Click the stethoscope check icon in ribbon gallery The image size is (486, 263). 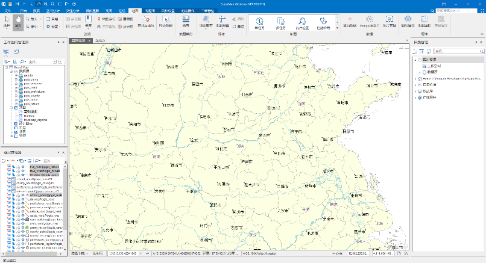click(x=323, y=21)
